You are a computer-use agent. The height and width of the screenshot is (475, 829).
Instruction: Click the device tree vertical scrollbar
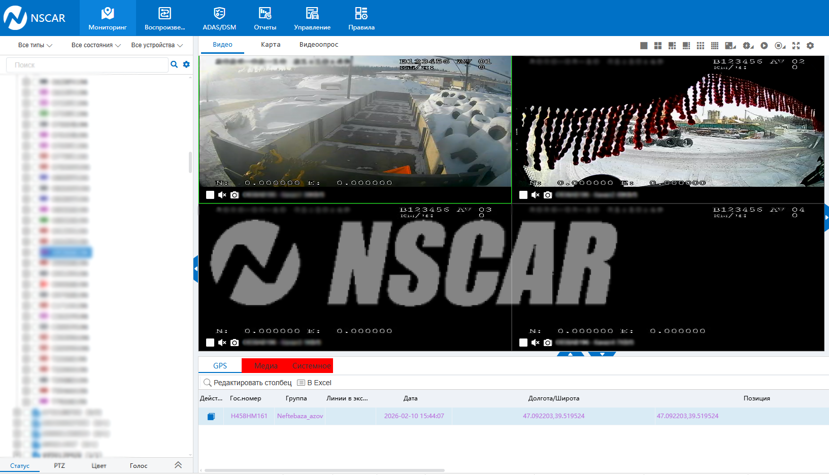point(190,162)
